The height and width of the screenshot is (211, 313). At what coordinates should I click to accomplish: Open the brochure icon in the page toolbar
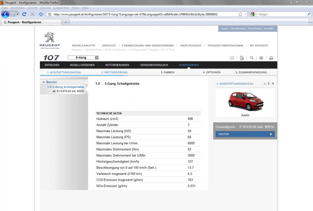(x=242, y=58)
